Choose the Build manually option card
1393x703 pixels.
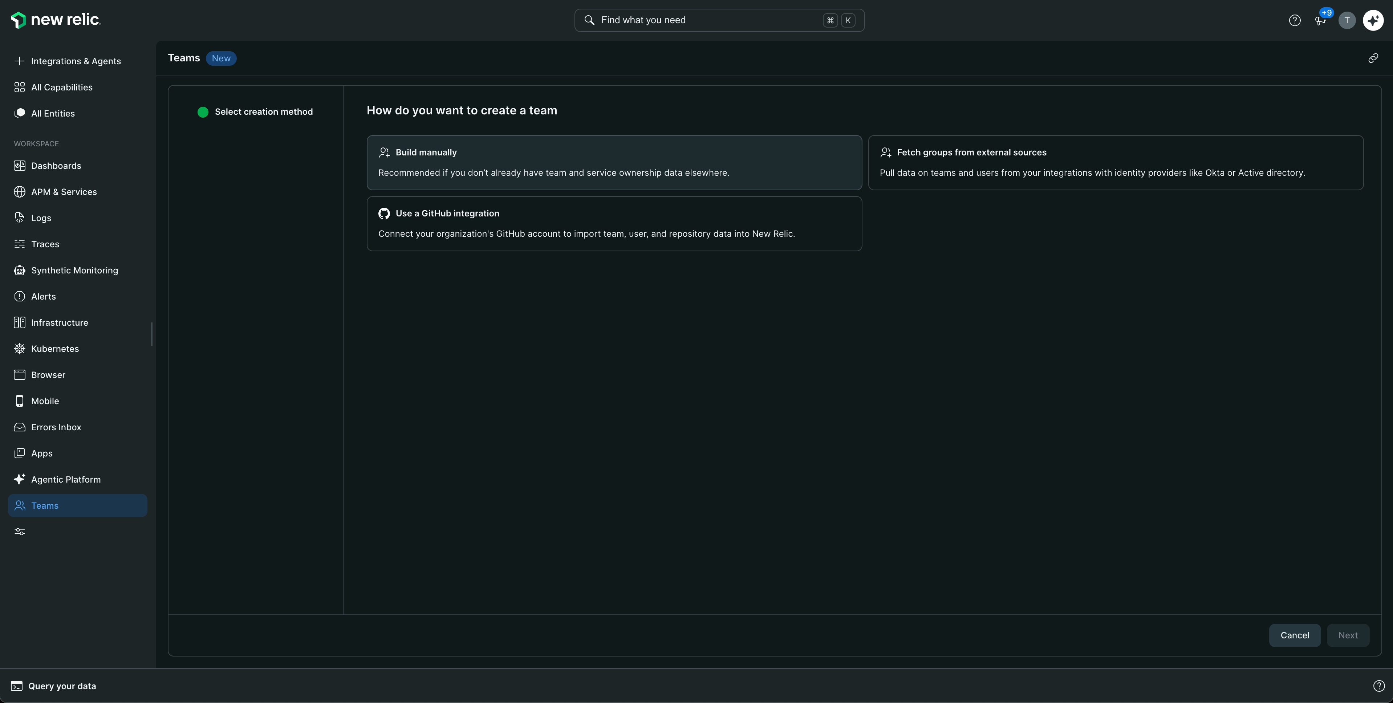click(x=614, y=162)
